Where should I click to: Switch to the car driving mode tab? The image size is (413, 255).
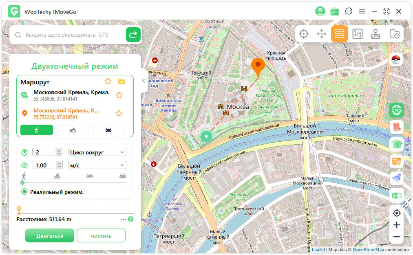108,130
